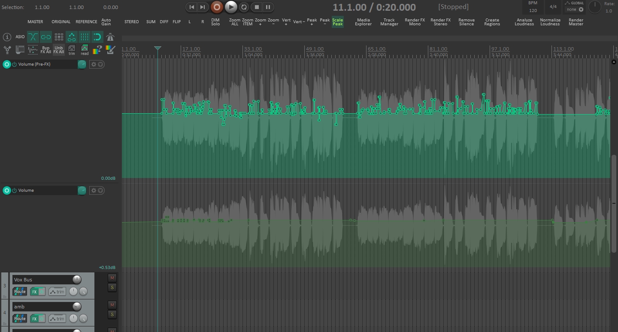Viewport: 618px width, 332px height.
Task: Select STEREO monitoring mode
Action: [x=132, y=22]
